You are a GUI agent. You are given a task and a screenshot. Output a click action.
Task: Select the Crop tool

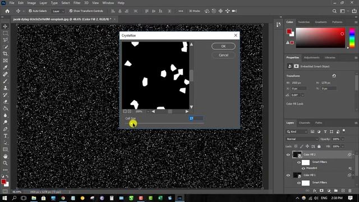pyautogui.click(x=5, y=54)
